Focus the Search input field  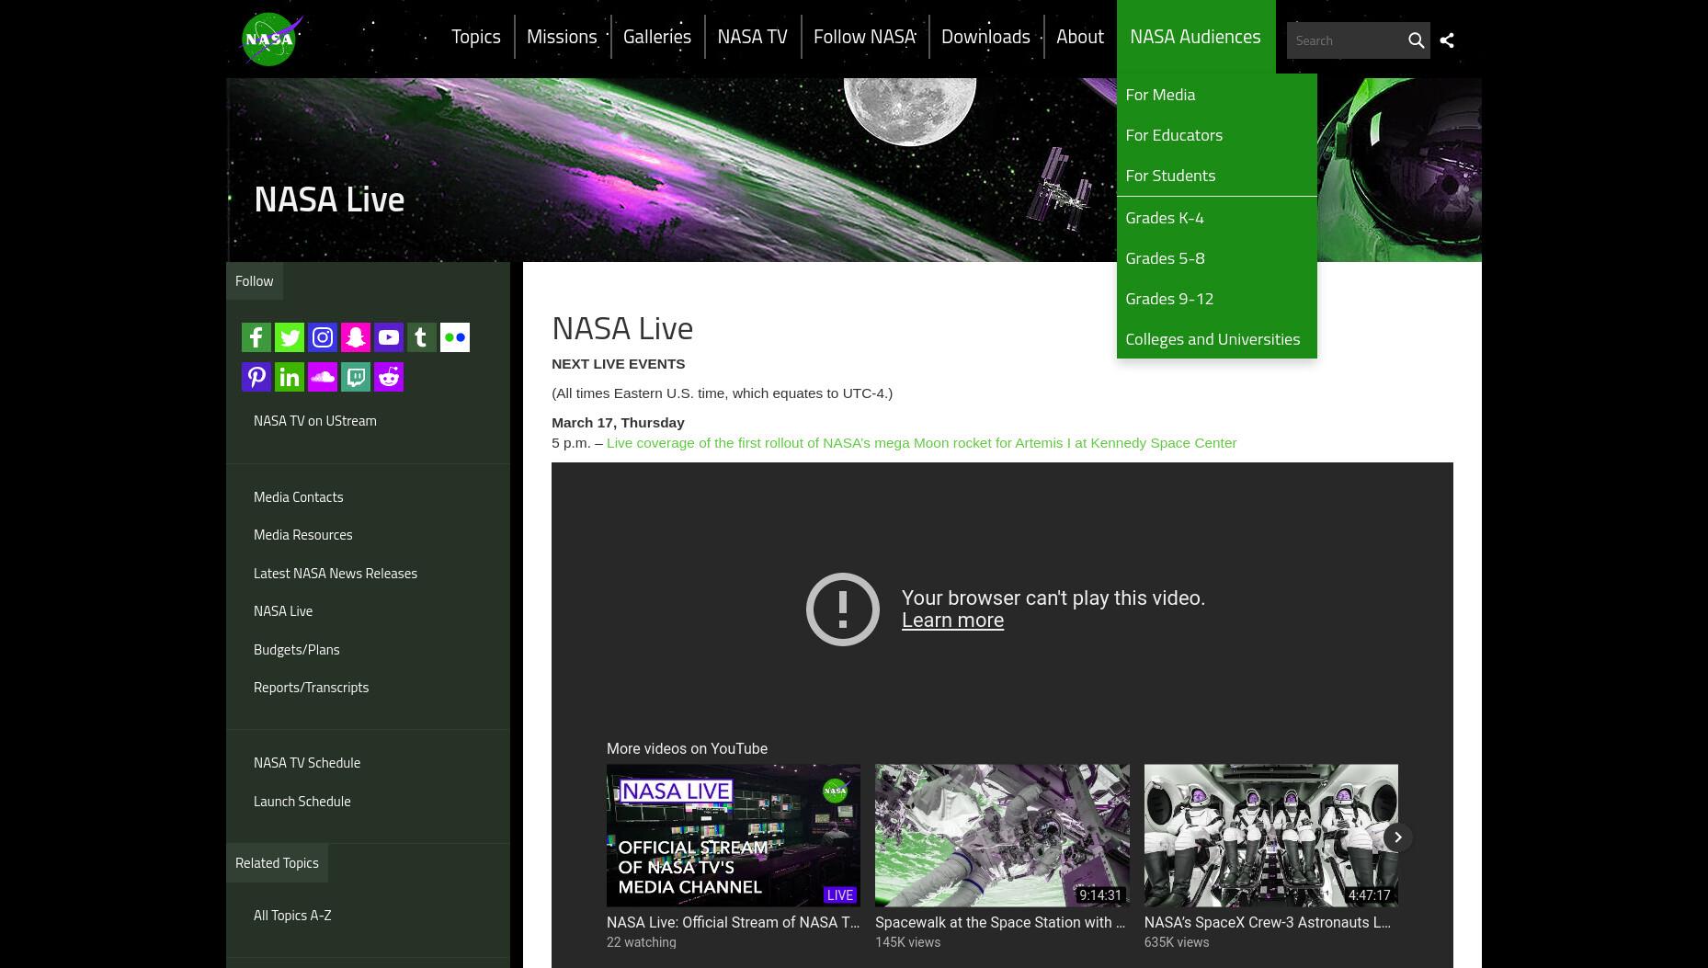pos(1345,40)
